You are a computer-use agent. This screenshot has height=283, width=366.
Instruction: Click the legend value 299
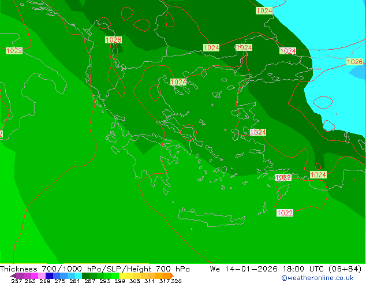tap(119, 281)
